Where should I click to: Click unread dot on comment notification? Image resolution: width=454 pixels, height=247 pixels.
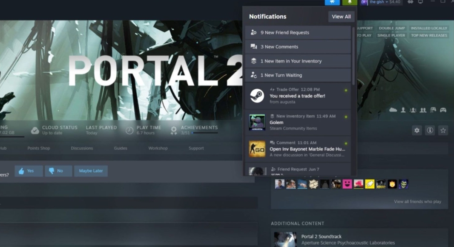346,144
